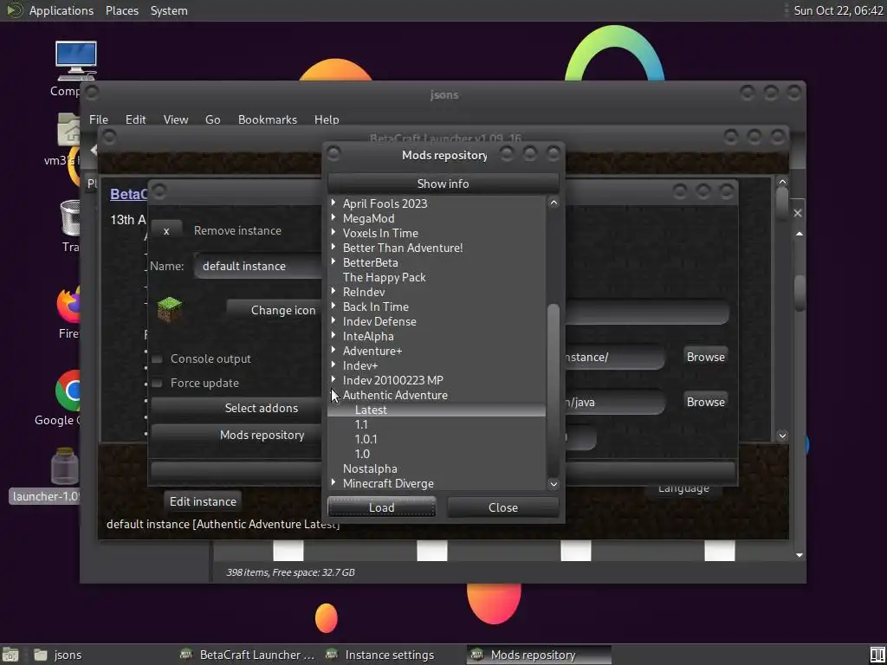This screenshot has width=887, height=665.
Task: Click the show desktop icon in taskbar
Action: tap(10, 655)
